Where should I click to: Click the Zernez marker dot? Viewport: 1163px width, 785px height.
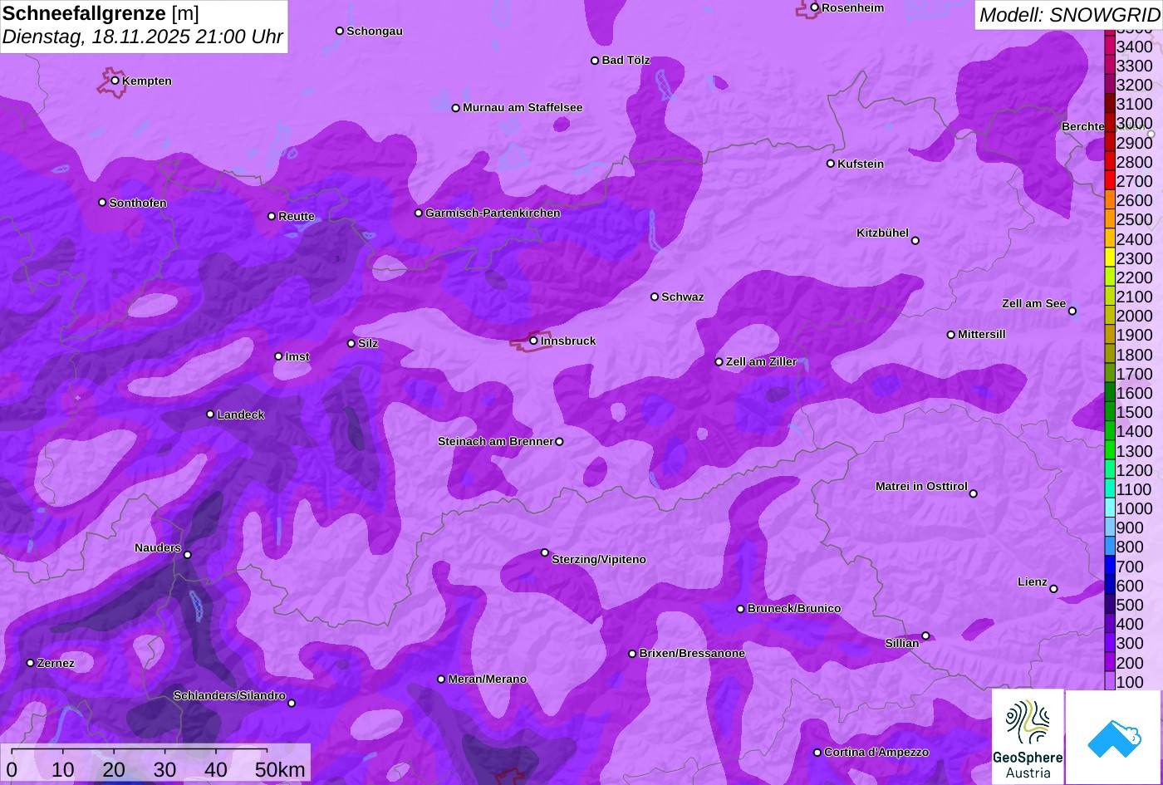click(x=31, y=663)
